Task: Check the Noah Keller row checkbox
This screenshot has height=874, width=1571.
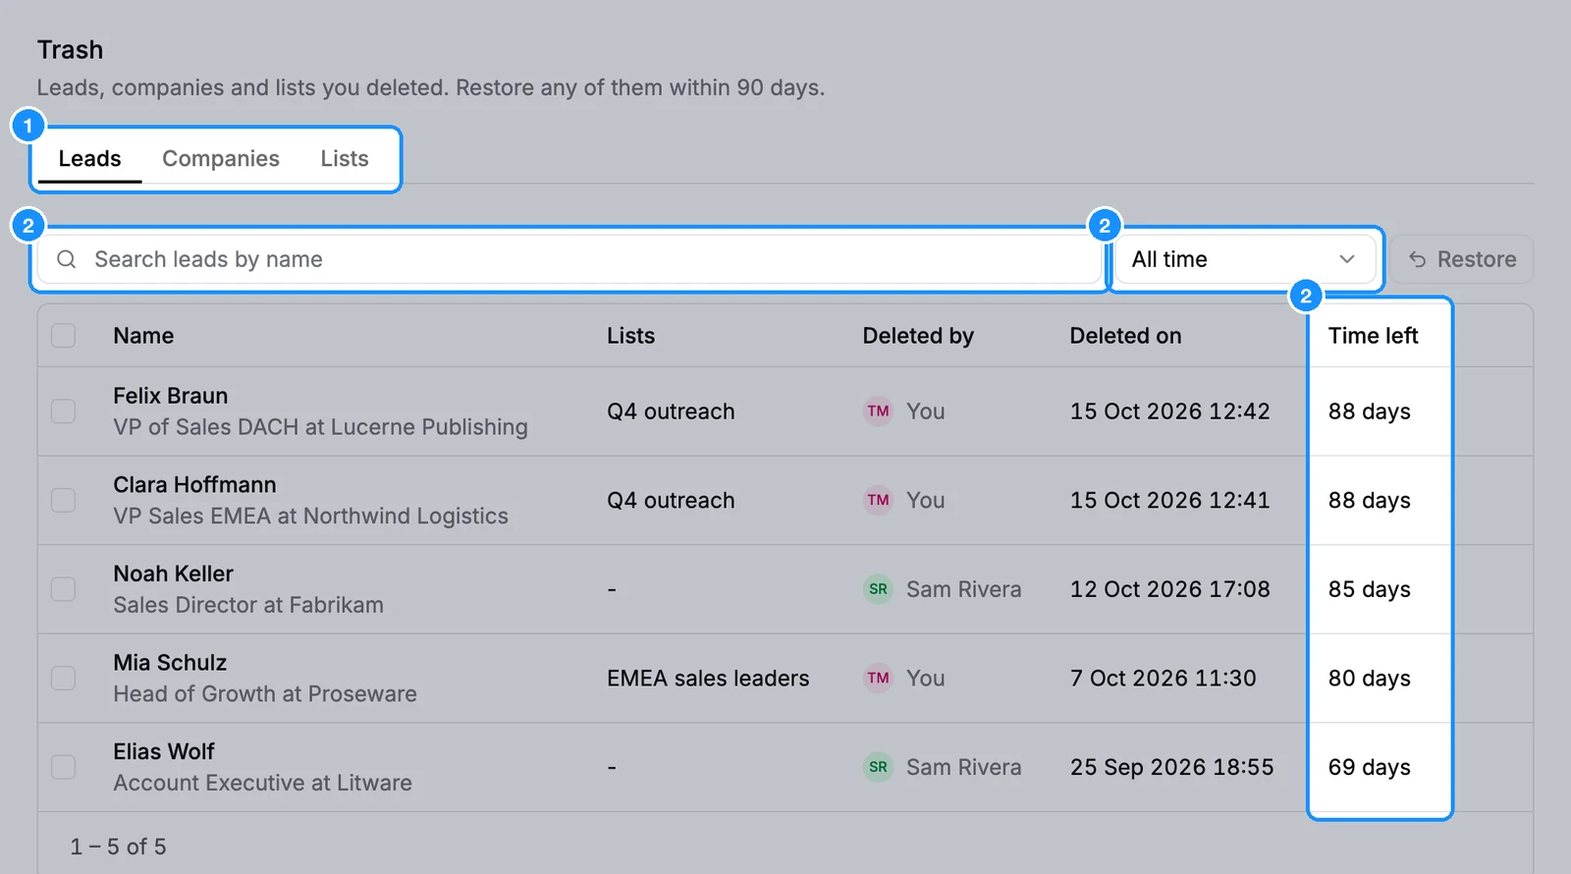Action: [x=64, y=589]
